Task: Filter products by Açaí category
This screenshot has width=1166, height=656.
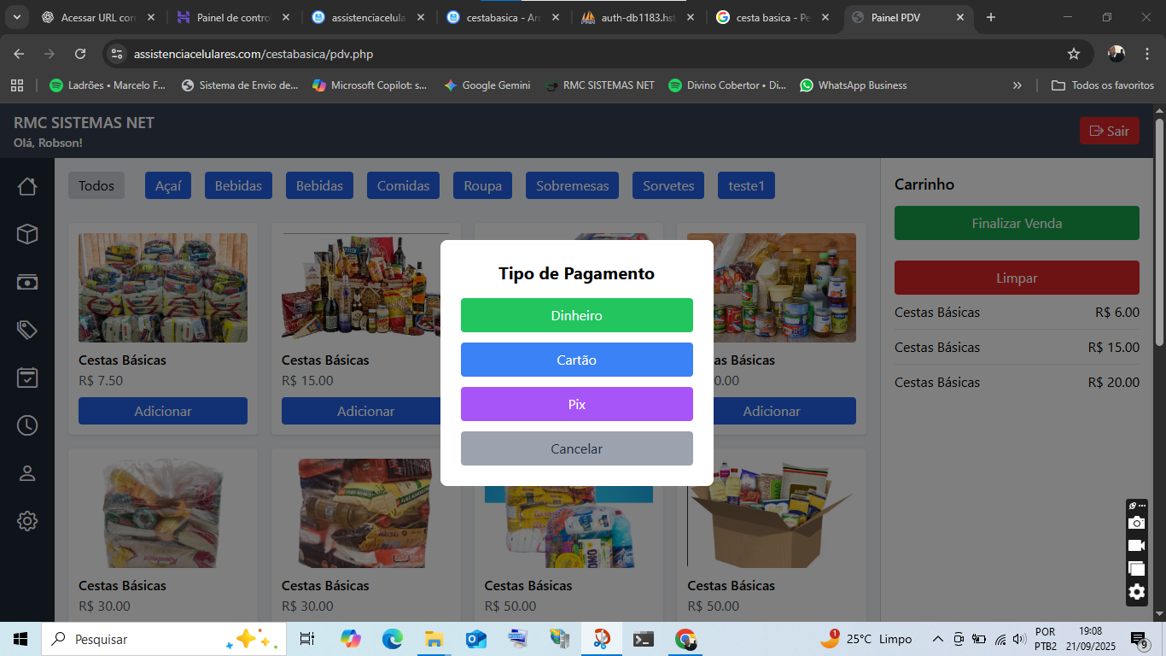Action: coord(168,185)
